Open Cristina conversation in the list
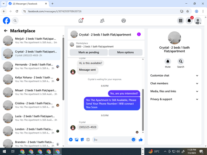 coord(31,105)
